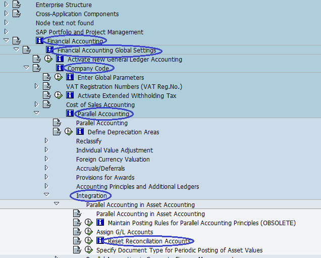321x258 pixels.
Task: Click info icon for Maintain Posting Rules
Action: pyautogui.click(x=100, y=222)
